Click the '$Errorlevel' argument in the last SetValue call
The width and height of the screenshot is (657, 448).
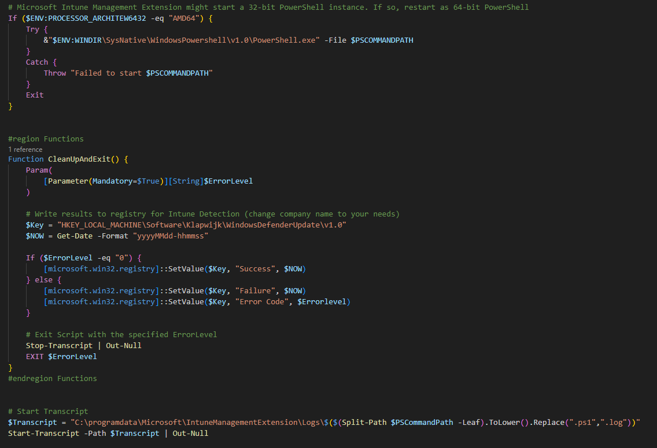point(322,301)
